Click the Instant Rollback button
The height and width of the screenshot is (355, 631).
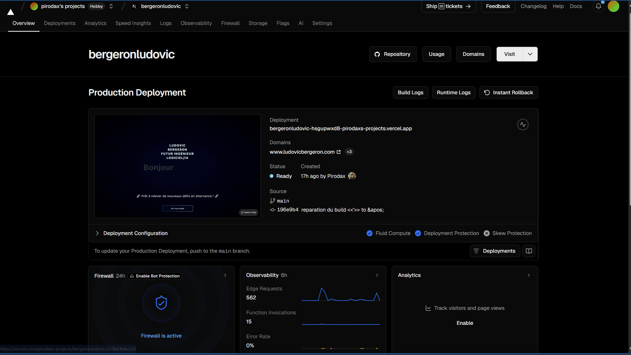[508, 93]
